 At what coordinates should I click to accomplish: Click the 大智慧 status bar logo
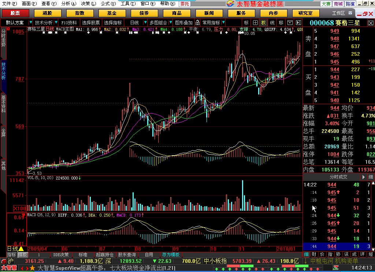tap(9, 268)
